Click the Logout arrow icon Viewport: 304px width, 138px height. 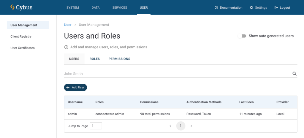click(276, 7)
